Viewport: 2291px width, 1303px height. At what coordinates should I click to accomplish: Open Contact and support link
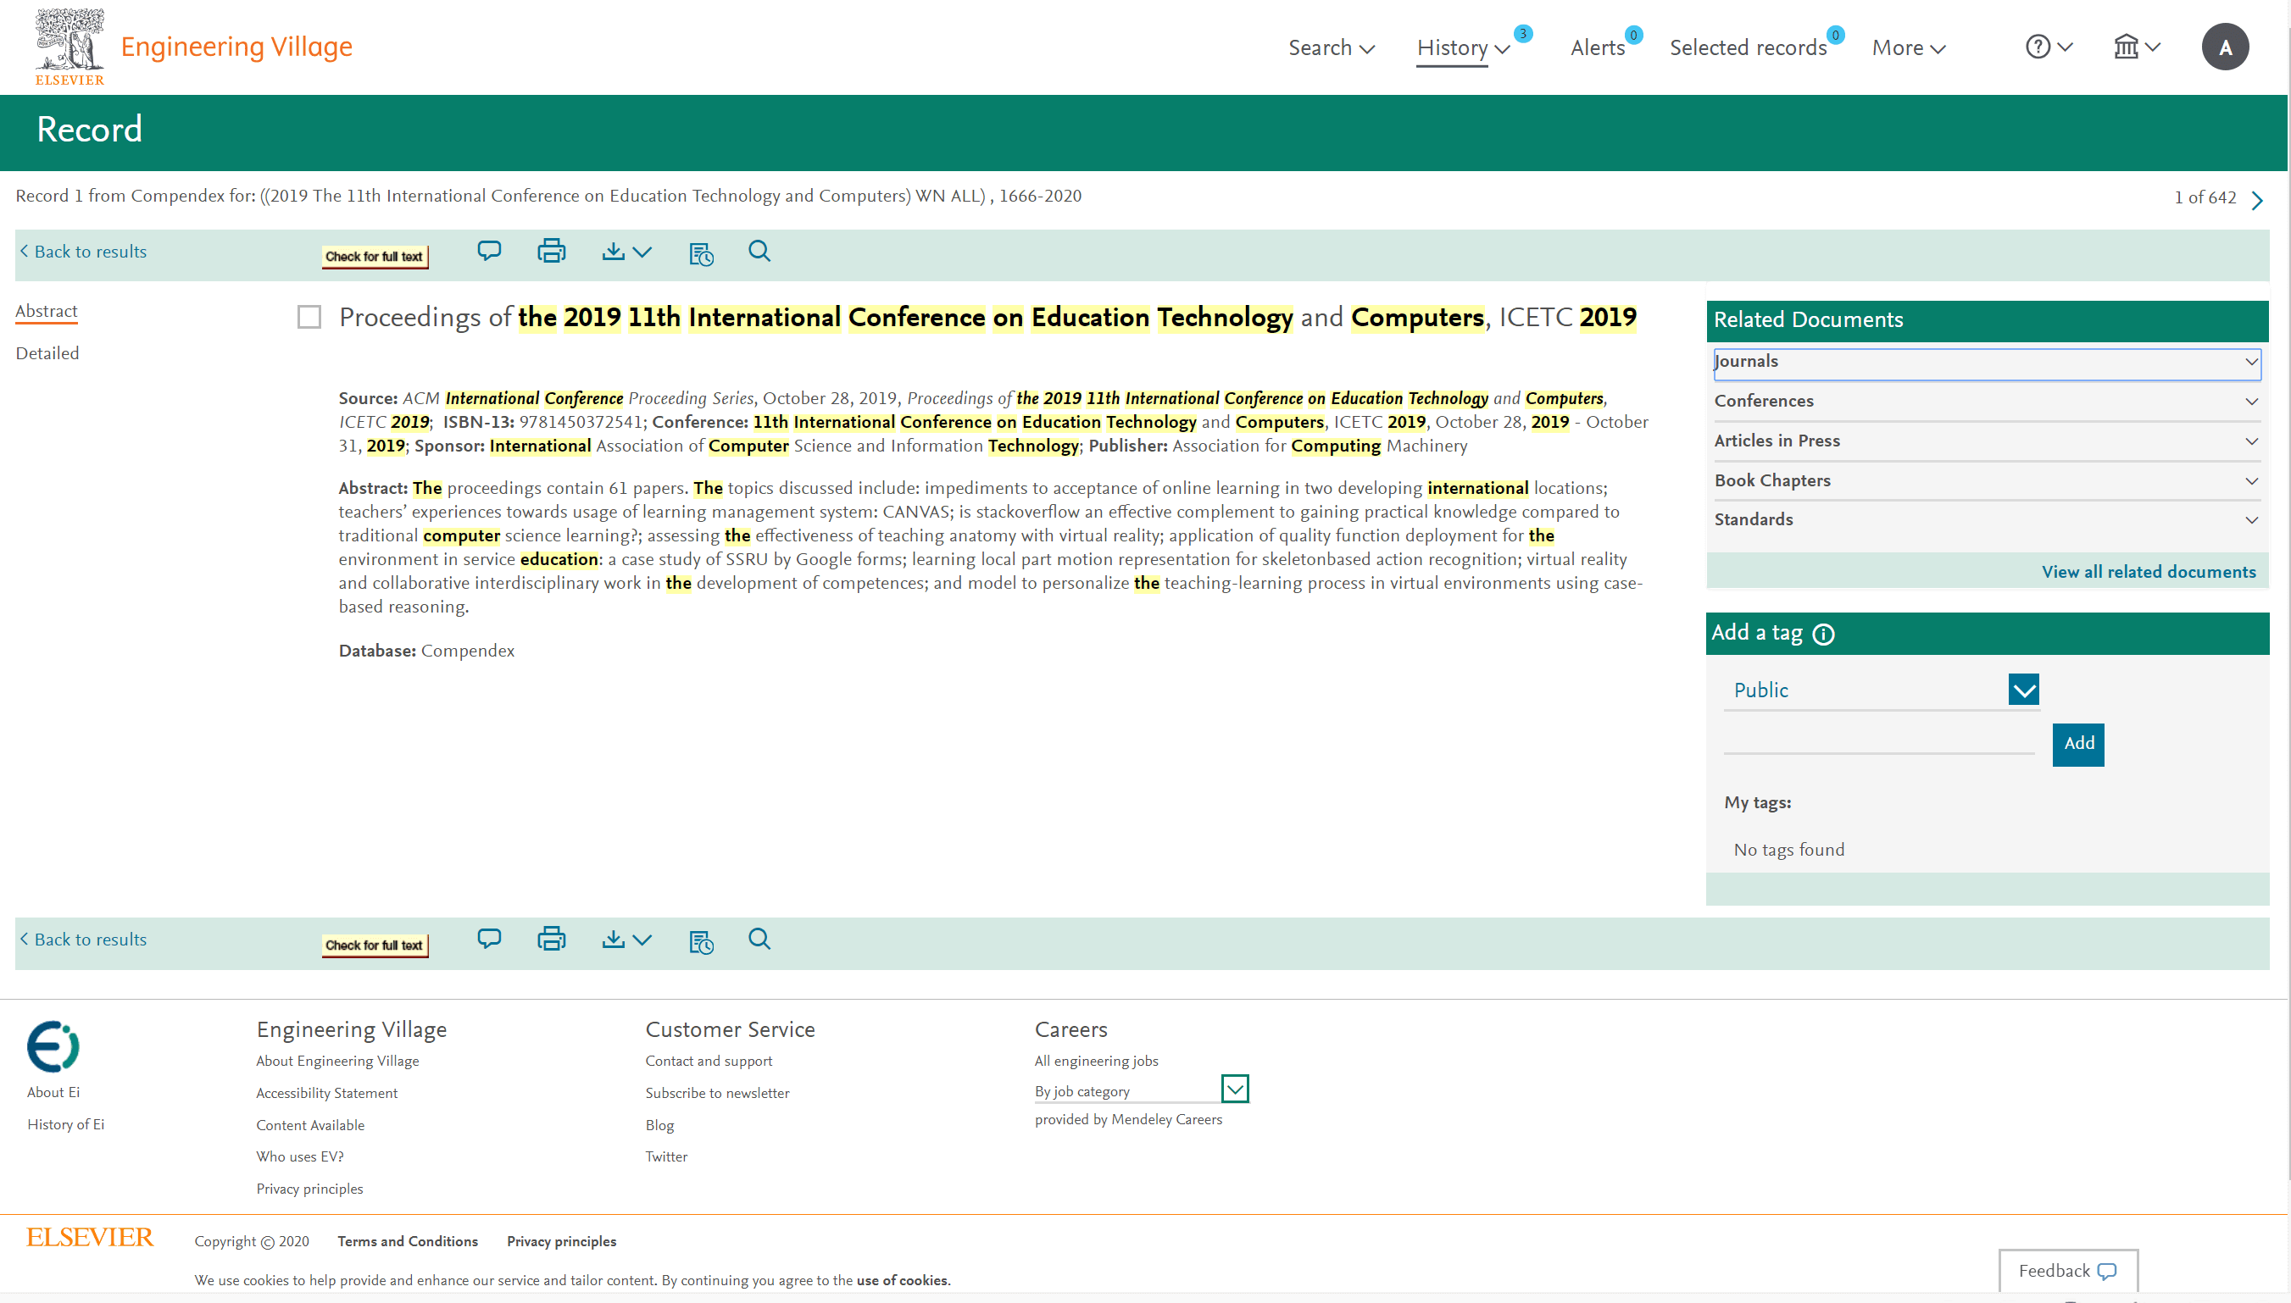pyautogui.click(x=709, y=1061)
